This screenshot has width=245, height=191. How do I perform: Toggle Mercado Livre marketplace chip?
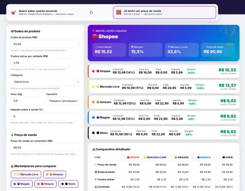(x=26, y=174)
